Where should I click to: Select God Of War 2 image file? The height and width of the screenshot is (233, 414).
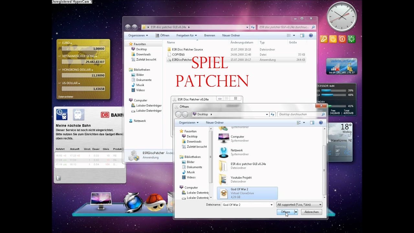click(x=247, y=193)
